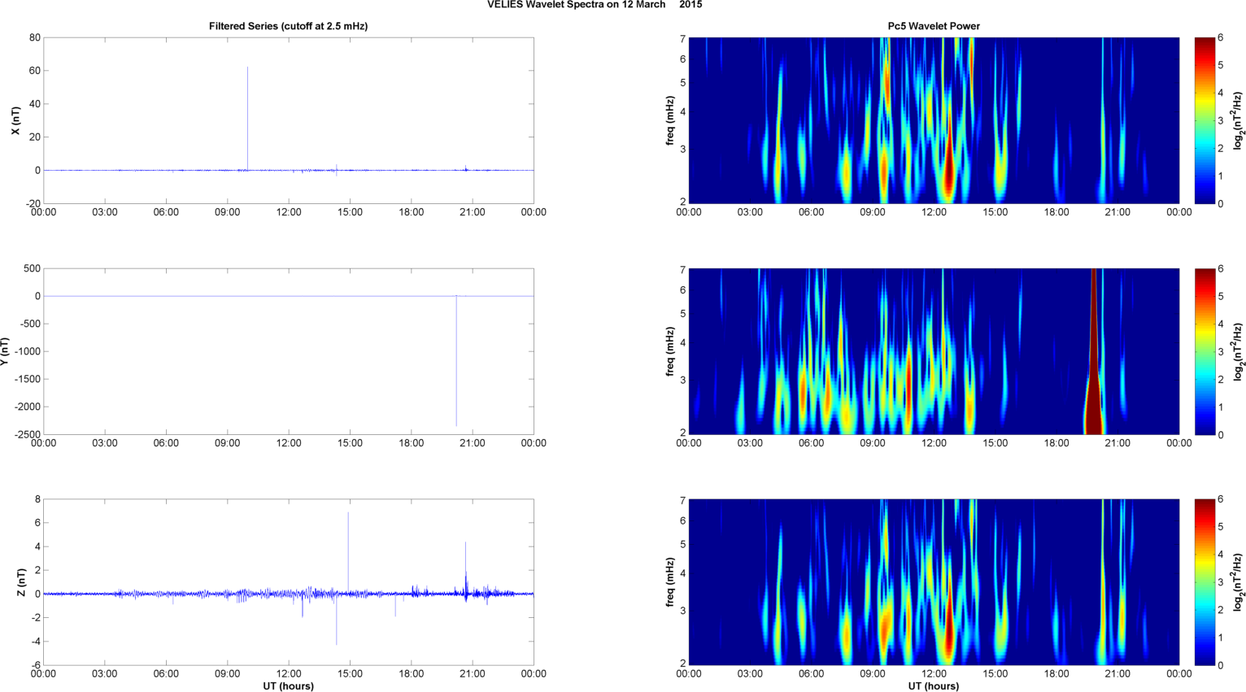Click the "80" tick on the X (nT) axis
The image size is (1246, 692).
[35, 37]
